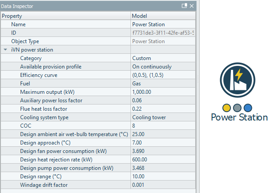The width and height of the screenshot is (272, 193).
Task: Click the blue port dot under Power Station
Action: click(248, 108)
